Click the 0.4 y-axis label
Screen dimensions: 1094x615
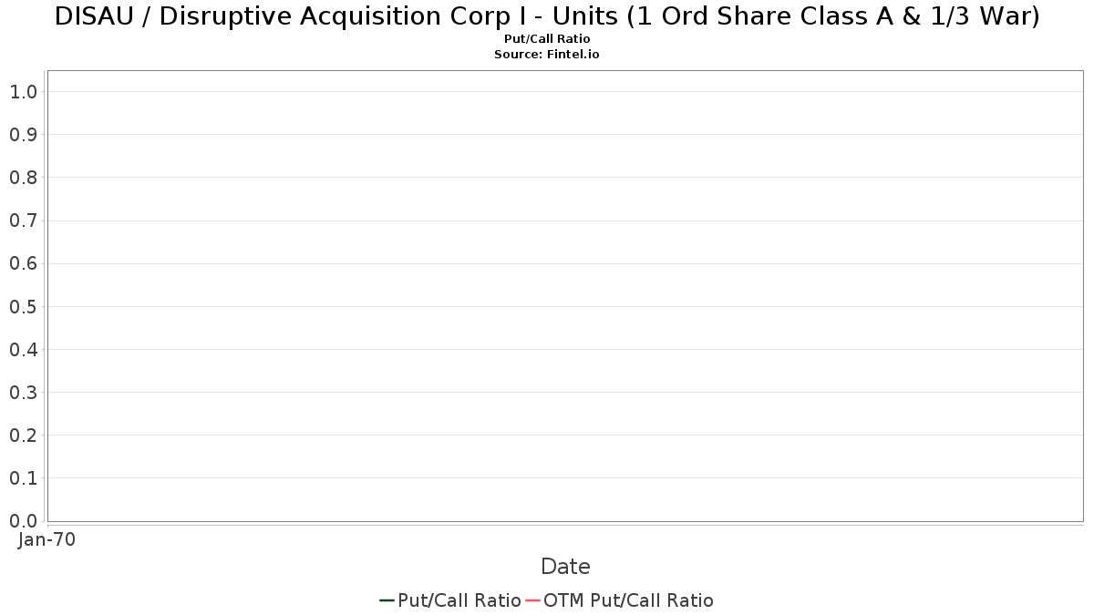pyautogui.click(x=23, y=350)
